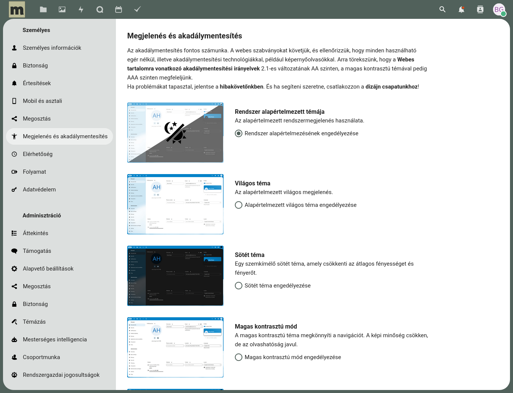
Task: Click the group icon beside Csoportmunka
Action: pyautogui.click(x=14, y=357)
